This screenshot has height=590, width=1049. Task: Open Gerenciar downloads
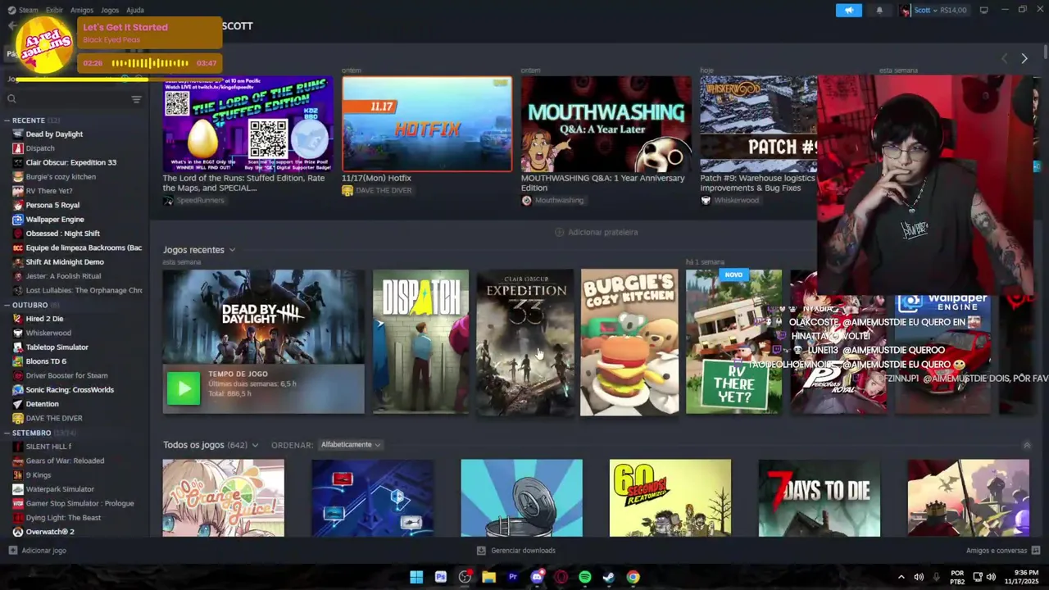(x=516, y=551)
